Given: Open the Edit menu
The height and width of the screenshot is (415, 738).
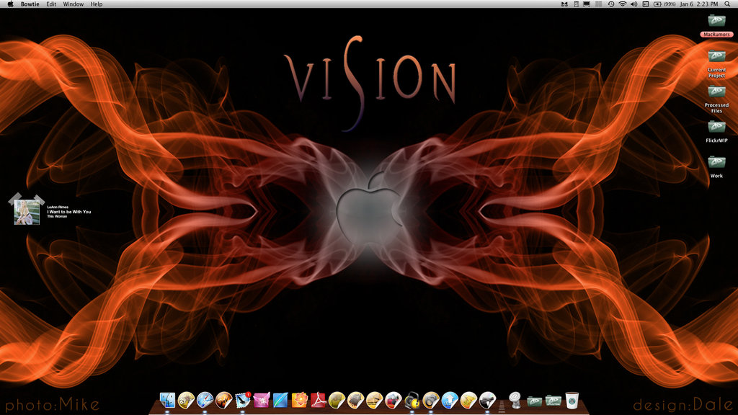Looking at the screenshot, I should pyautogui.click(x=51, y=4).
